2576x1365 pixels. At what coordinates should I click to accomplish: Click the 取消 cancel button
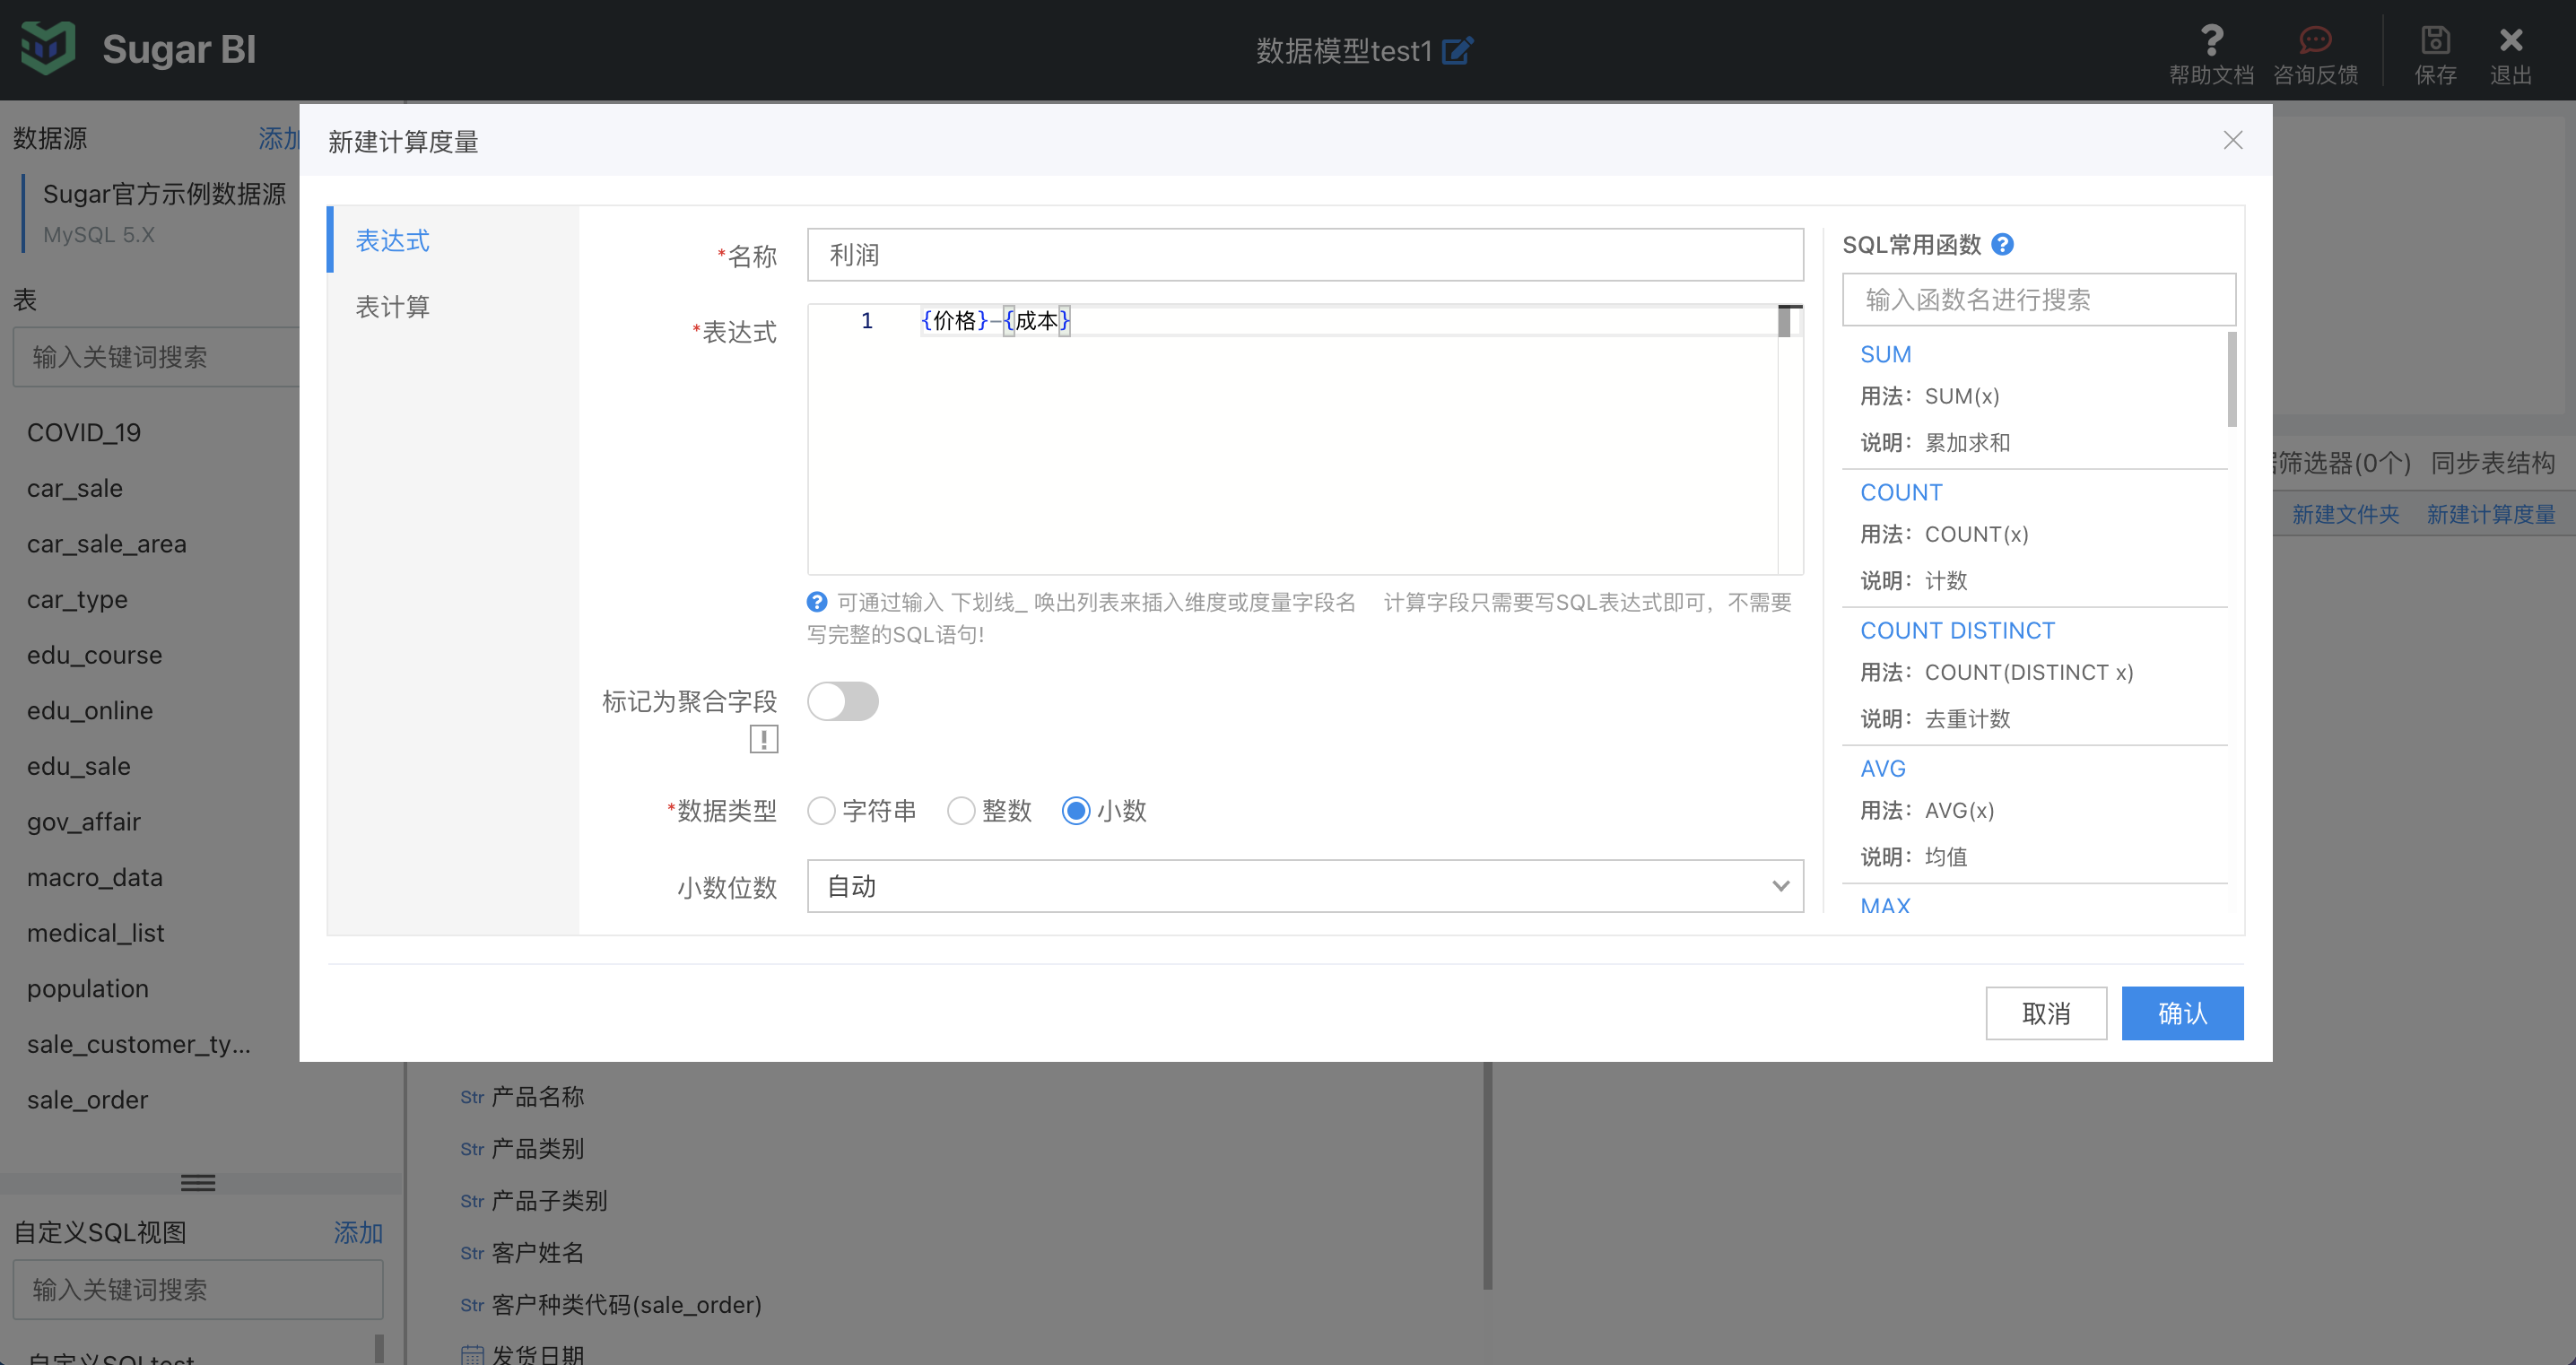[x=2044, y=1011]
